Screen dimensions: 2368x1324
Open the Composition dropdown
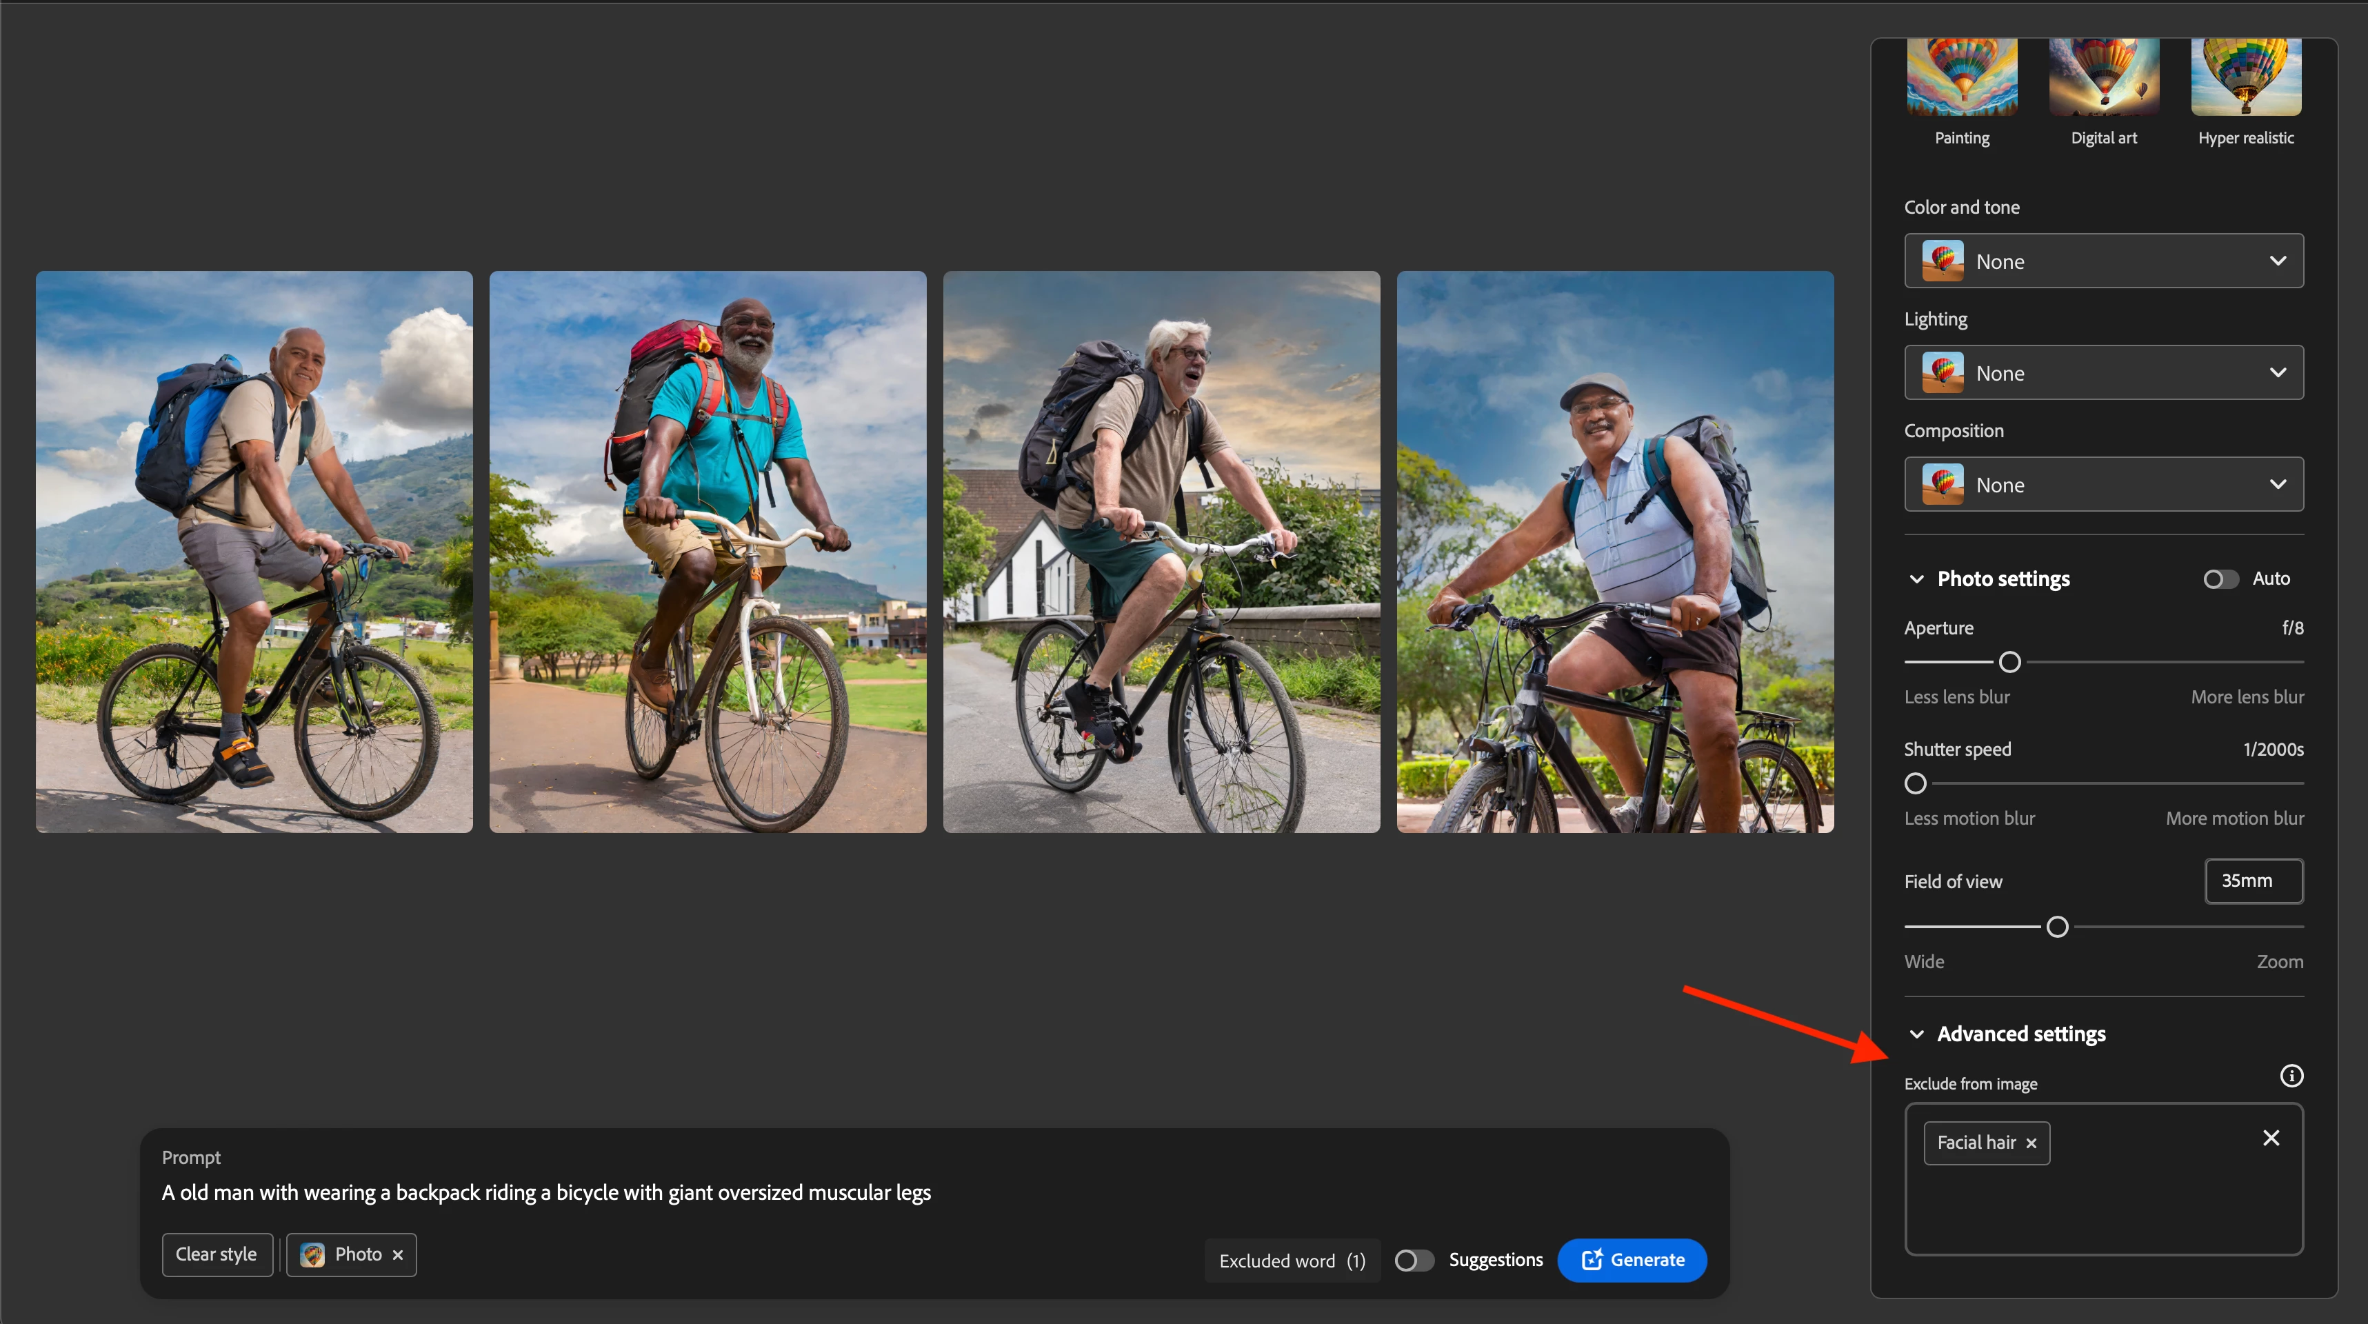(x=2103, y=485)
